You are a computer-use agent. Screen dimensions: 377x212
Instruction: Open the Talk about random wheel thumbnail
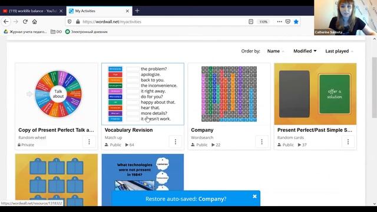[57, 94]
